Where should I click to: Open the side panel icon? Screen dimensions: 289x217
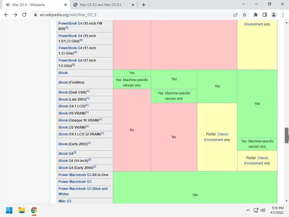(265, 15)
